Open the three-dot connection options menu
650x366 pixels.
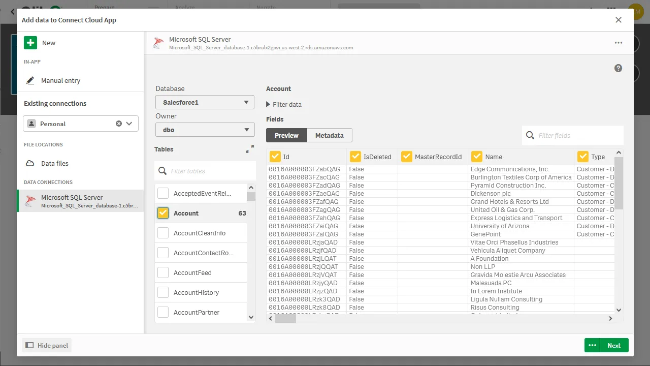[618, 43]
